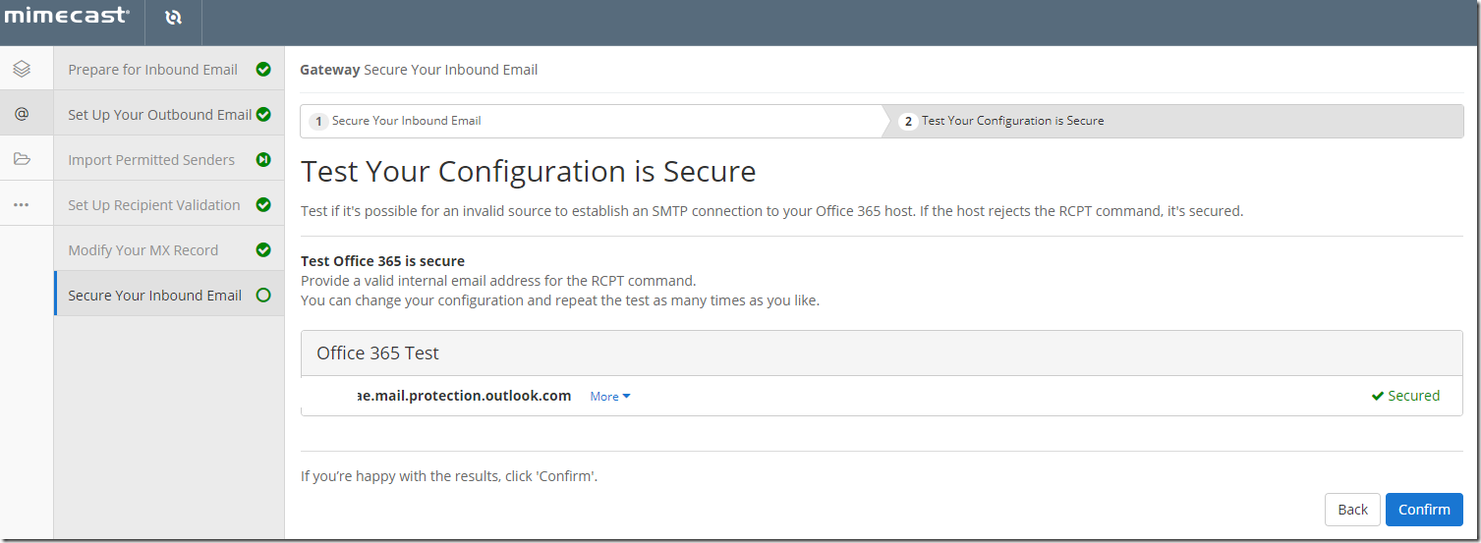Click the Confirm button
The image size is (1481, 543).
coord(1424,509)
